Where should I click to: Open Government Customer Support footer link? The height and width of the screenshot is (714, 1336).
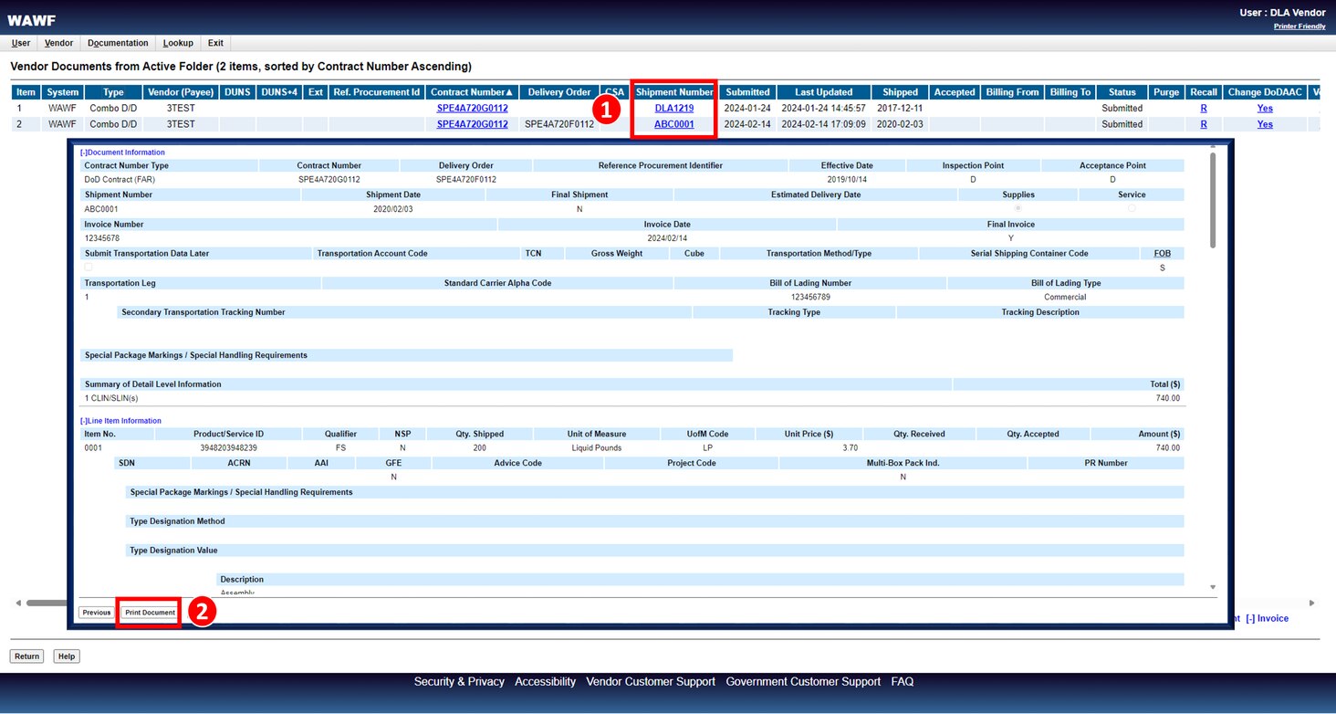(803, 681)
